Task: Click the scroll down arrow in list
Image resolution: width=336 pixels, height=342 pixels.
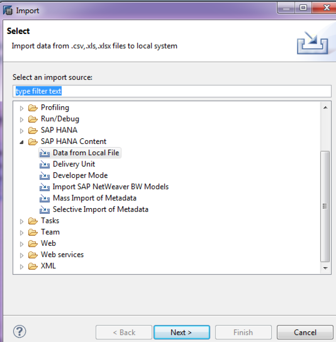Action: pyautogui.click(x=325, y=268)
